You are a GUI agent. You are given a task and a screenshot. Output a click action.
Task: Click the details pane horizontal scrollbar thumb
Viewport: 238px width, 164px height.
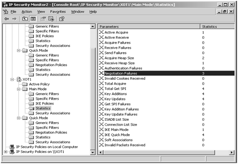[x=159, y=152]
